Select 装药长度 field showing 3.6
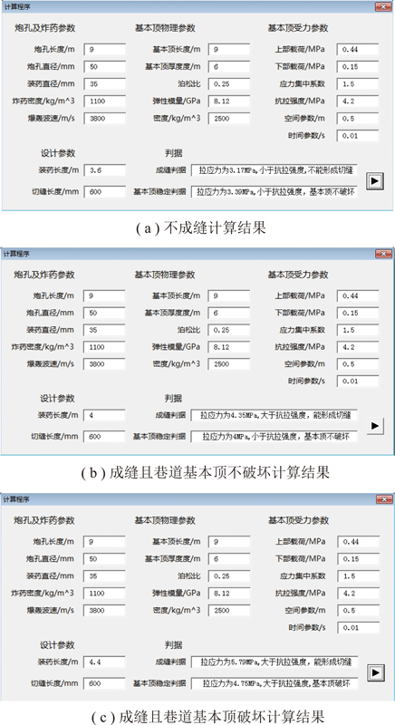Image resolution: width=395 pixels, height=725 pixels. coord(104,170)
